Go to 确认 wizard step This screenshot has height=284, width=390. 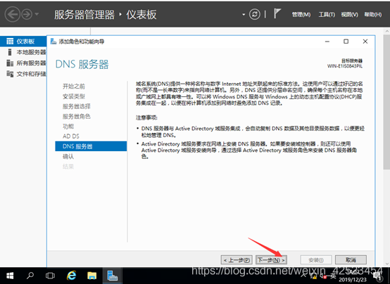(68, 156)
